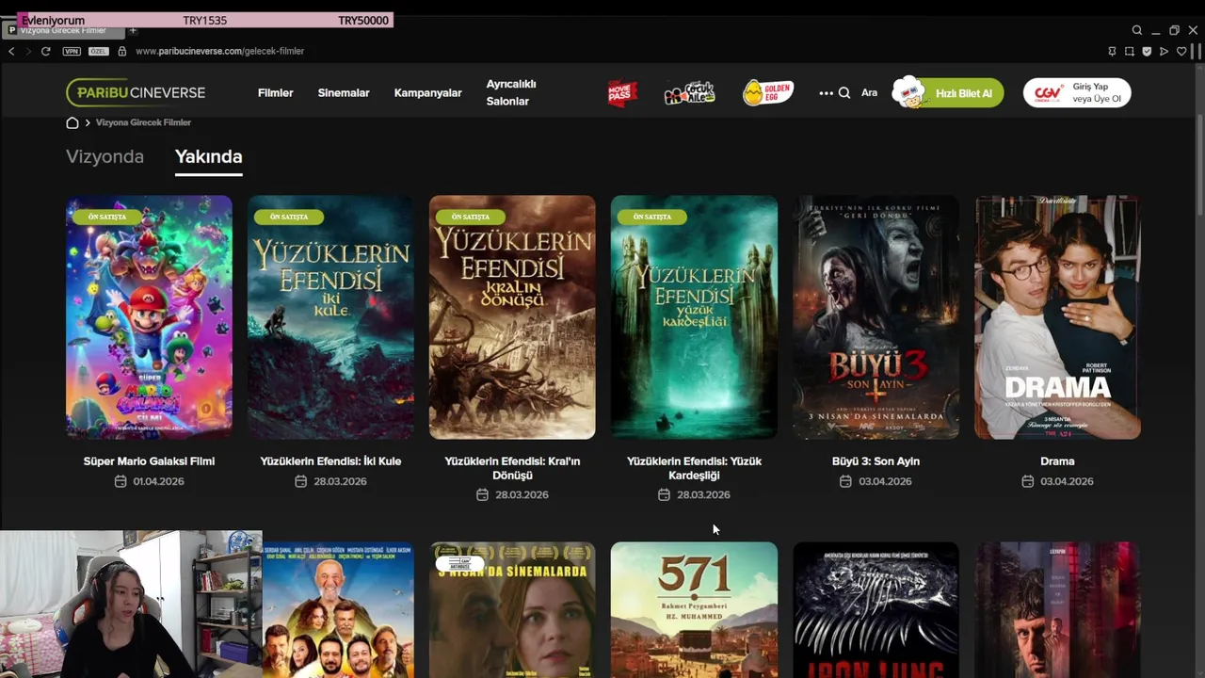
Task: Click the Kral'ın Dönüşü poster thumbnail
Action: coord(512,317)
